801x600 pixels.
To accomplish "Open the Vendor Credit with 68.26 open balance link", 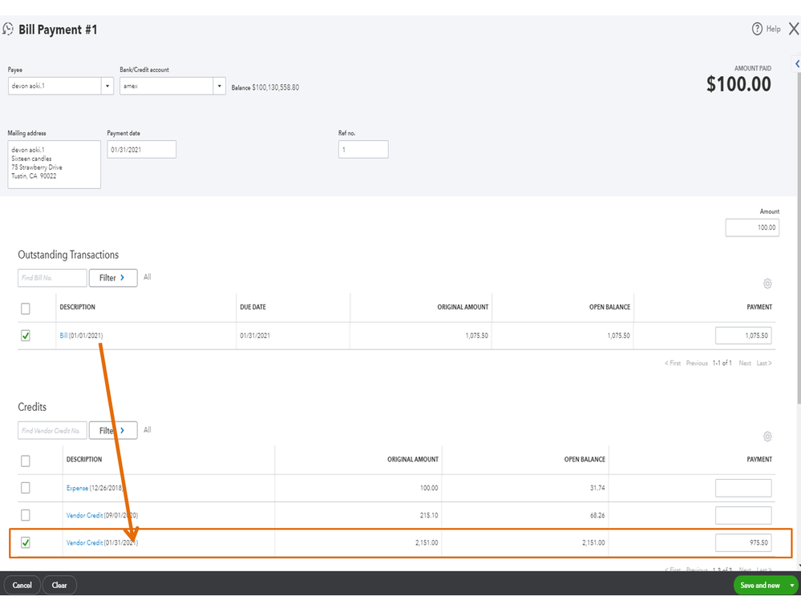I will tap(84, 515).
